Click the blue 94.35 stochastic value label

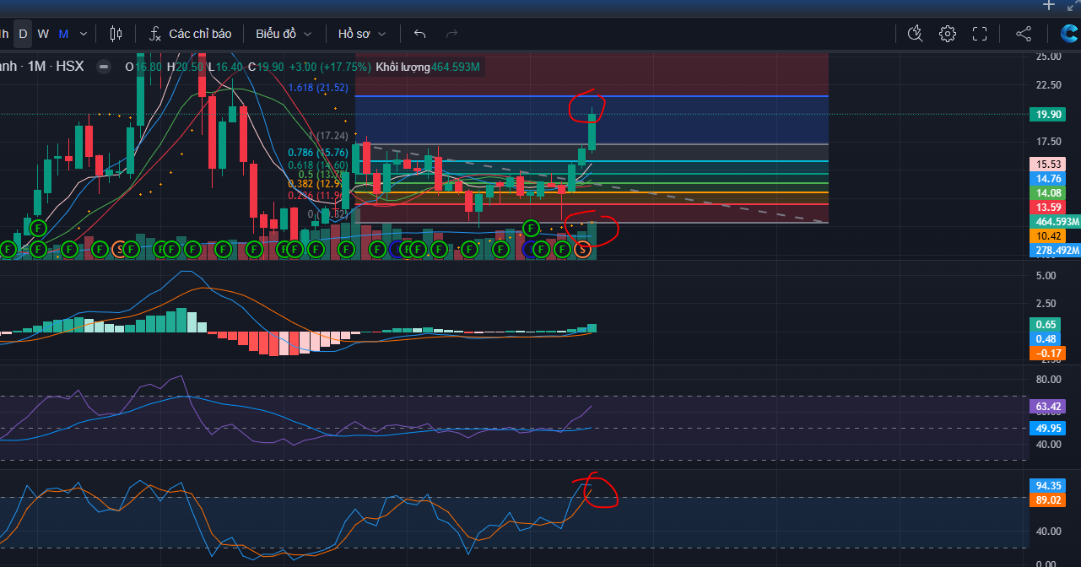[1046, 485]
